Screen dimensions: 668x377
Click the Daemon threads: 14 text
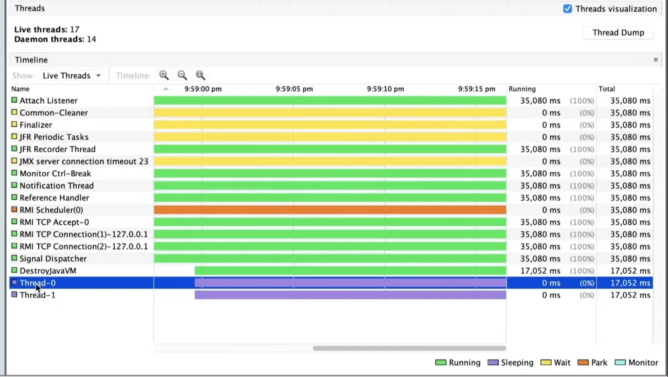[x=55, y=39]
